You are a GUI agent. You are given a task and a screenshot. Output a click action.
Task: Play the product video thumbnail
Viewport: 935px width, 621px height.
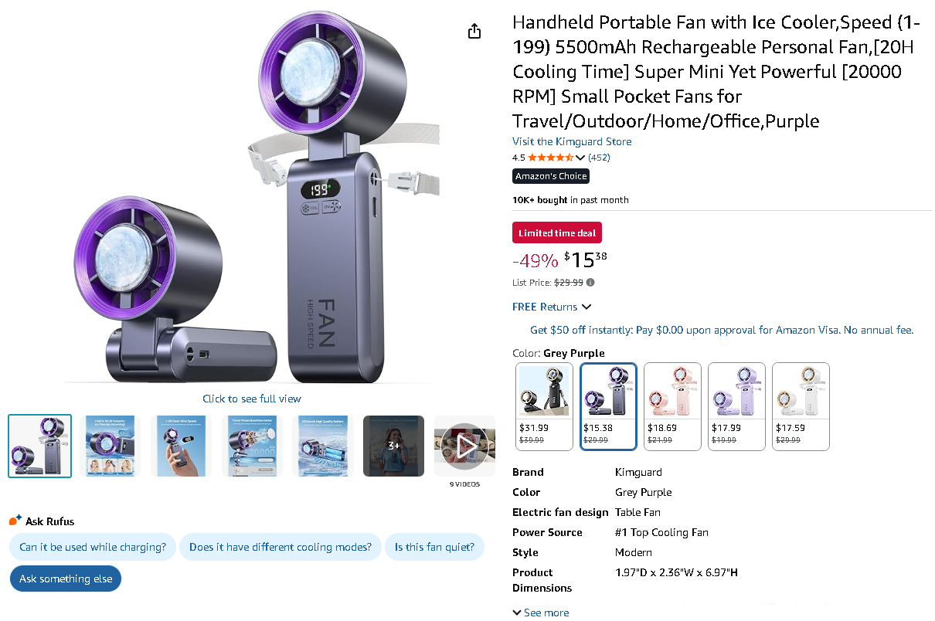coord(464,446)
